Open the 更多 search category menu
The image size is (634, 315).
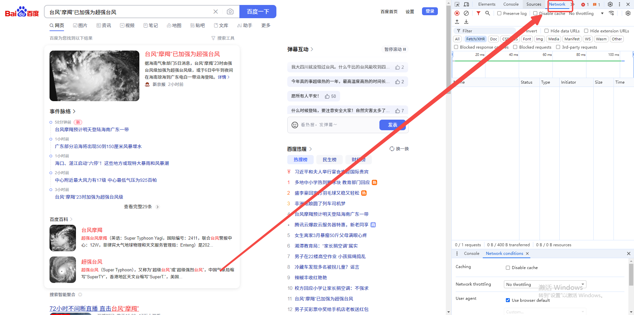click(x=266, y=25)
